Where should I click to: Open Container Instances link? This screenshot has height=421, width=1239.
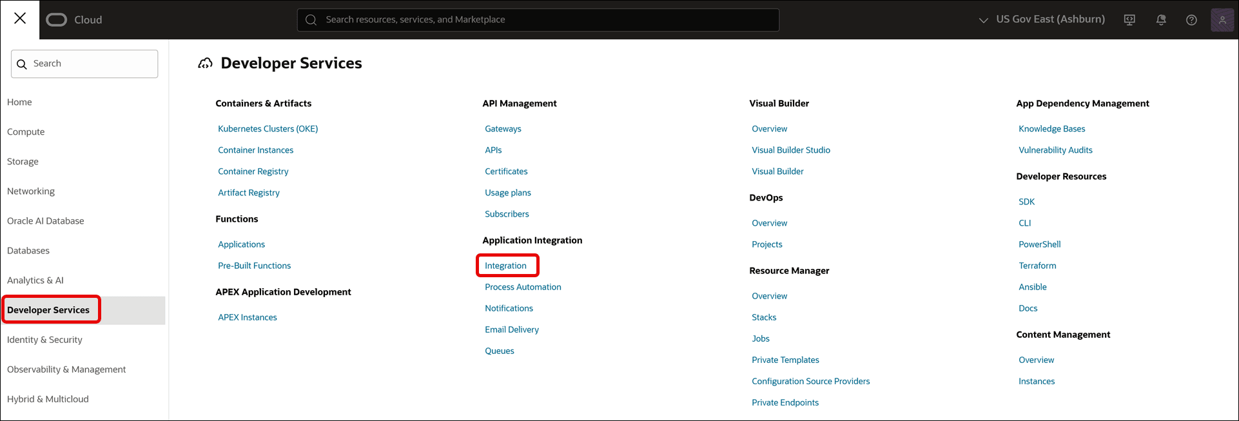[256, 150]
